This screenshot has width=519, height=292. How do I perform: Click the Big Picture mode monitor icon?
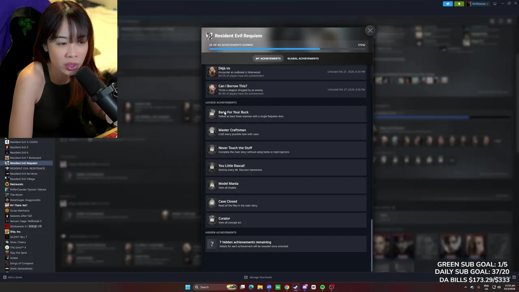tap(495, 4)
